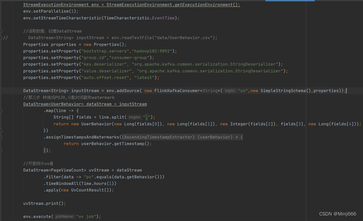Click the 开窗统计uv值 comment line
The width and height of the screenshot is (363, 221).
tap(38, 164)
